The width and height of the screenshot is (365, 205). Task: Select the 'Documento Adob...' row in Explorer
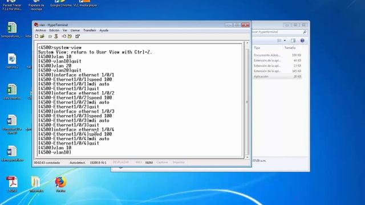277,55
